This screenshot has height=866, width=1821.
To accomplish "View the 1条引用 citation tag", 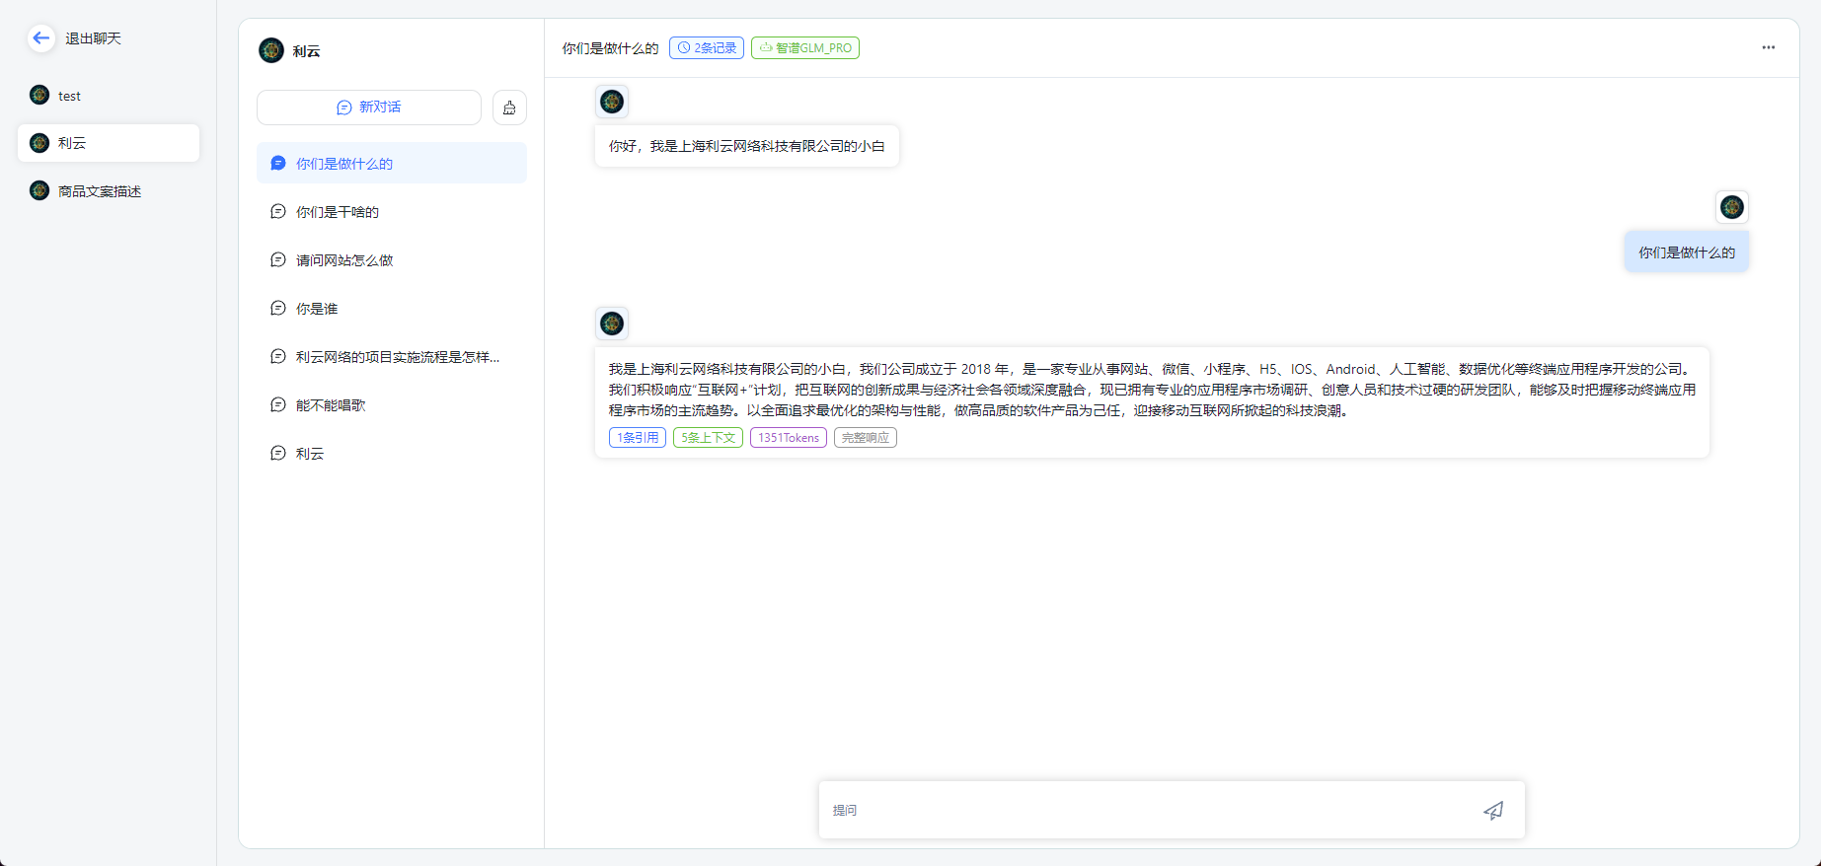I will click(x=638, y=437).
